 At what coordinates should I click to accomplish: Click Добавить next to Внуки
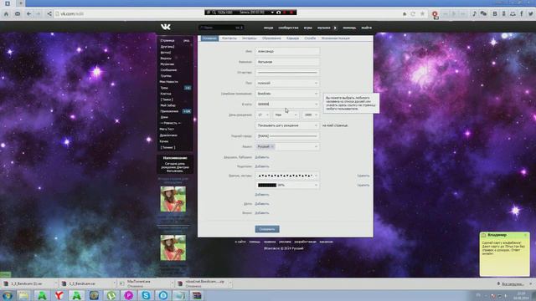[262, 213]
